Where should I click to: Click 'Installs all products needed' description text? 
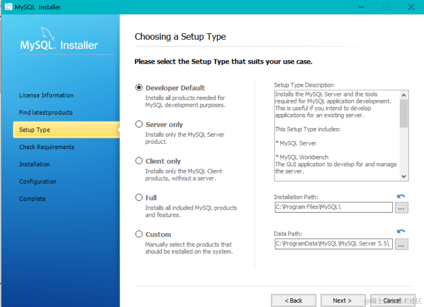[185, 101]
